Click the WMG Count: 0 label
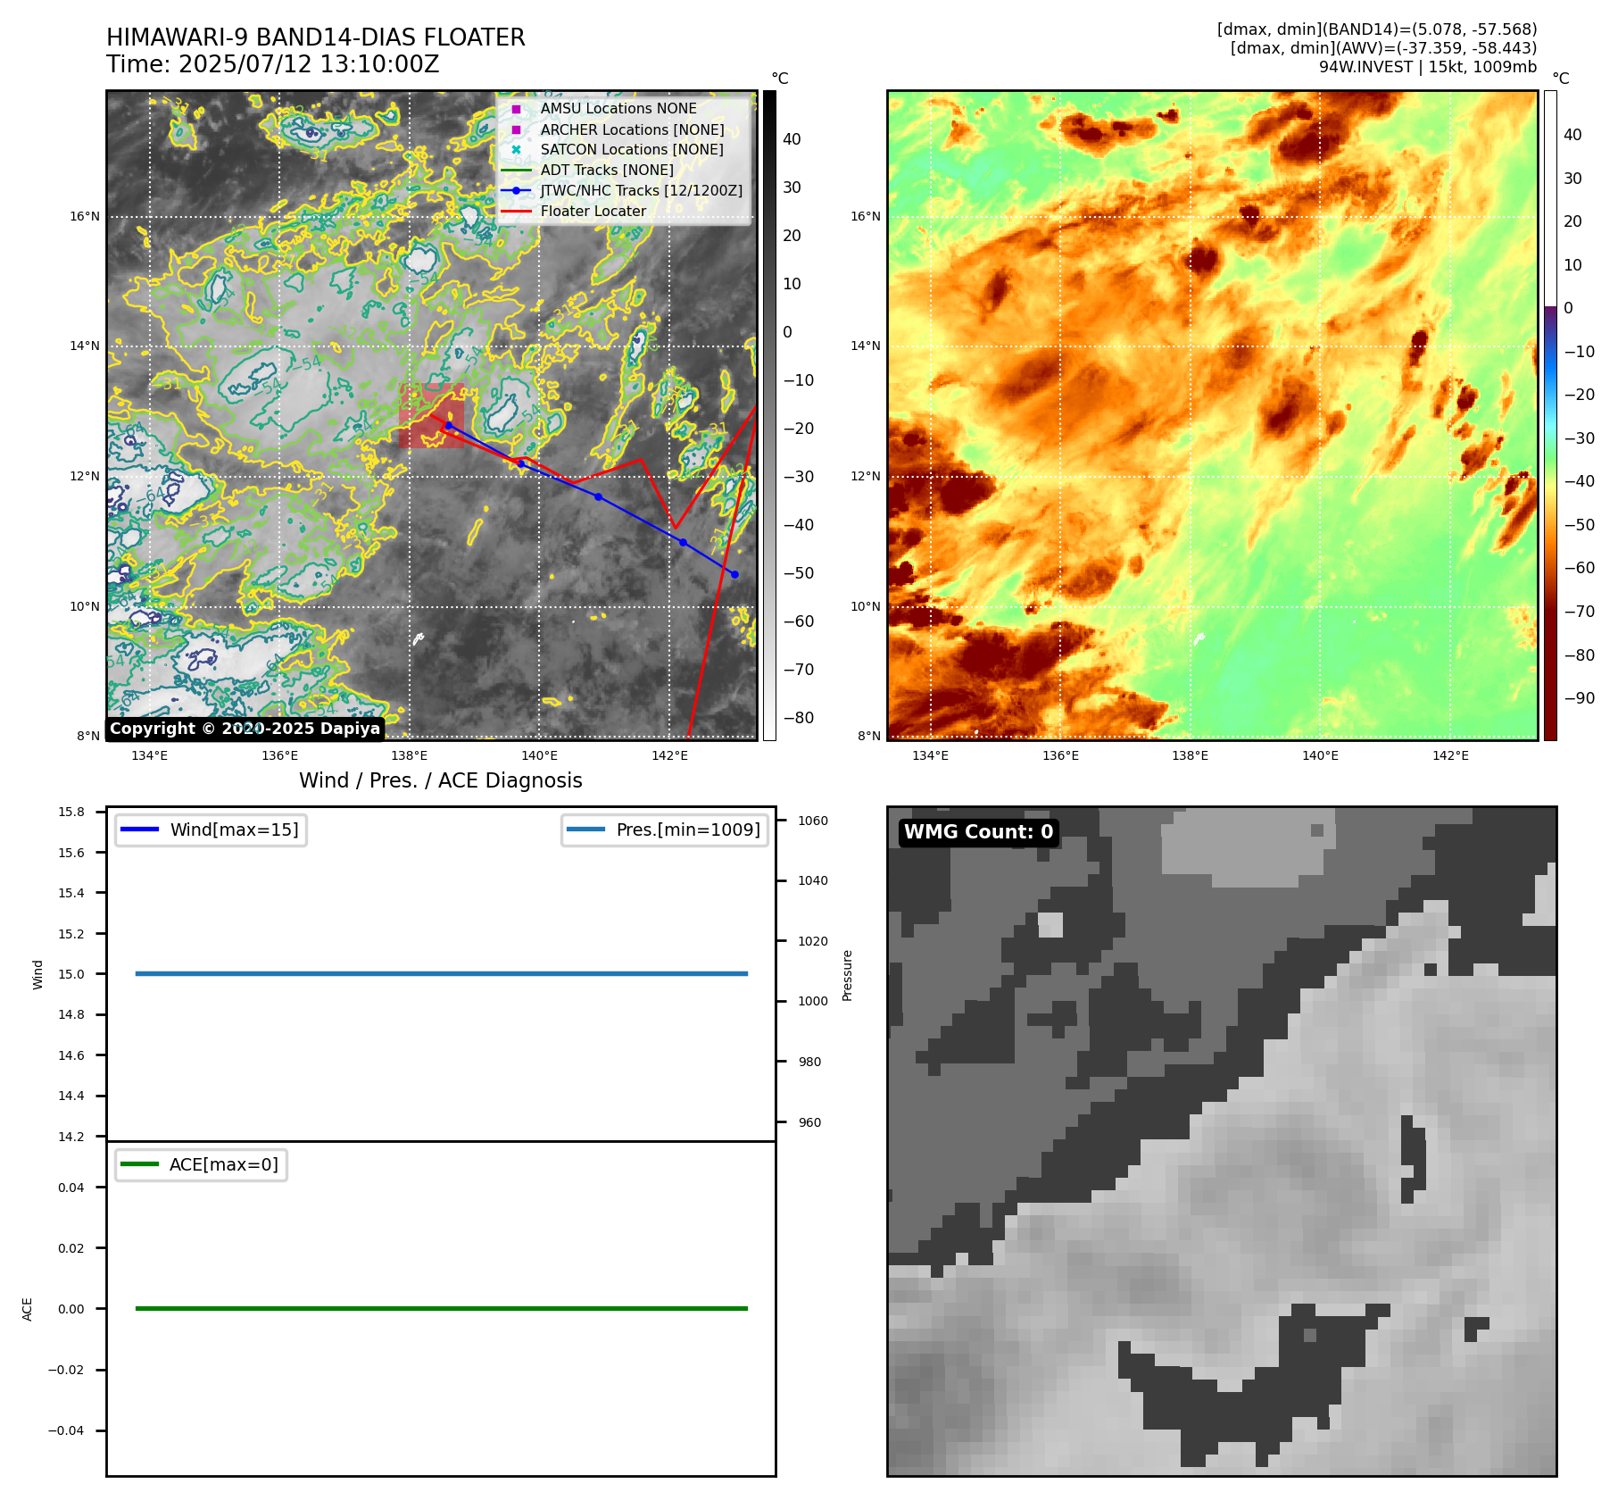Viewport: 1618px width, 1509px height. [x=979, y=832]
